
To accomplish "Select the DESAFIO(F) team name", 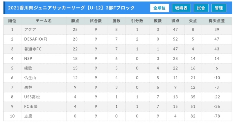I will [36, 39].
